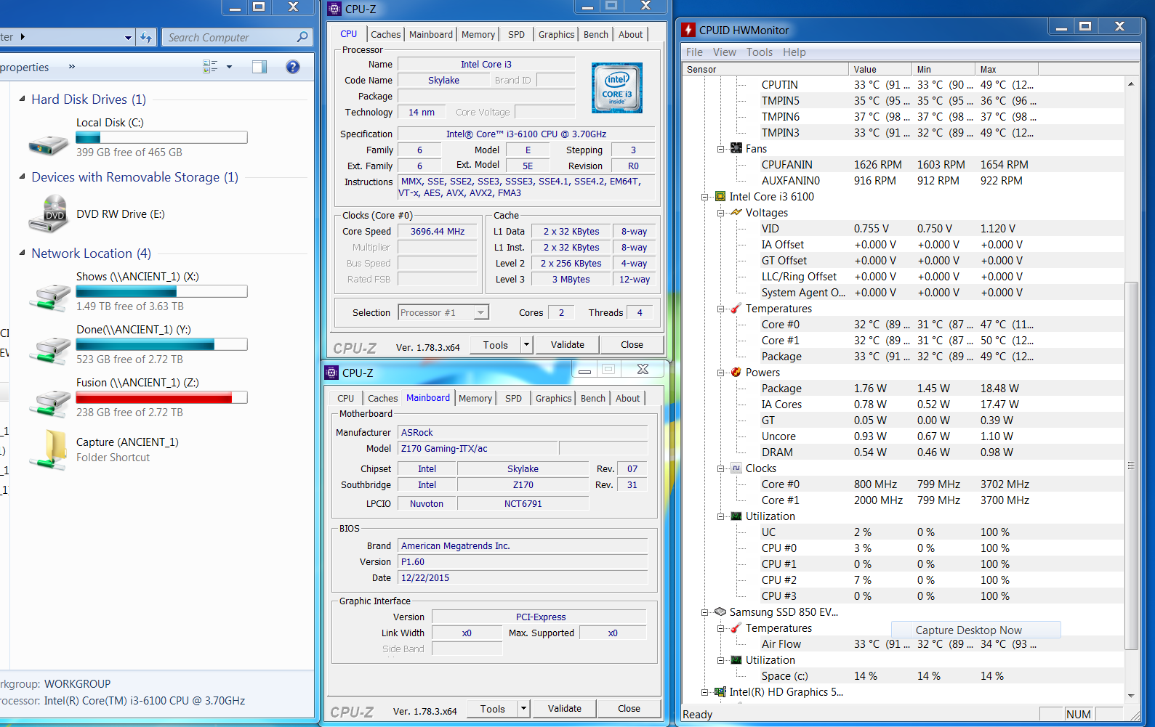
Task: Click Tools button in CPU-Z Motherboard window
Action: [492, 708]
